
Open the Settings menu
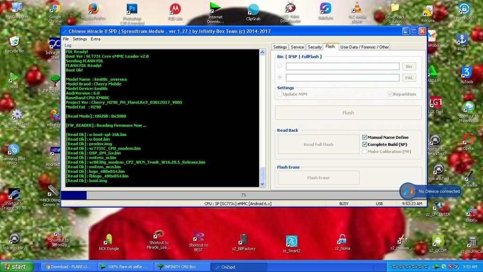[x=80, y=39]
